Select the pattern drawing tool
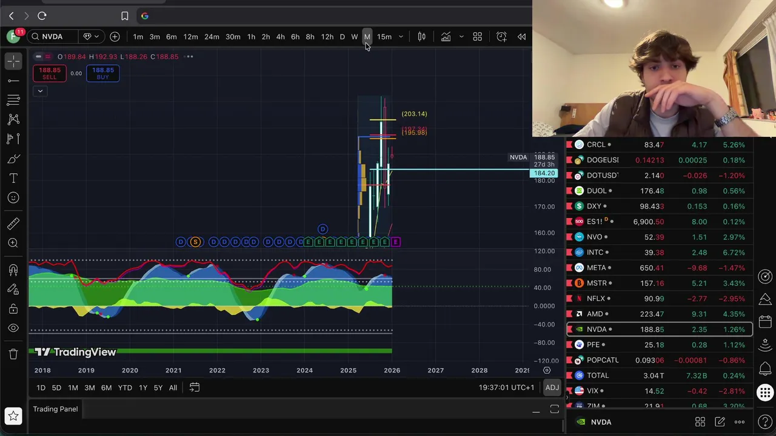776x436 pixels. (13, 119)
